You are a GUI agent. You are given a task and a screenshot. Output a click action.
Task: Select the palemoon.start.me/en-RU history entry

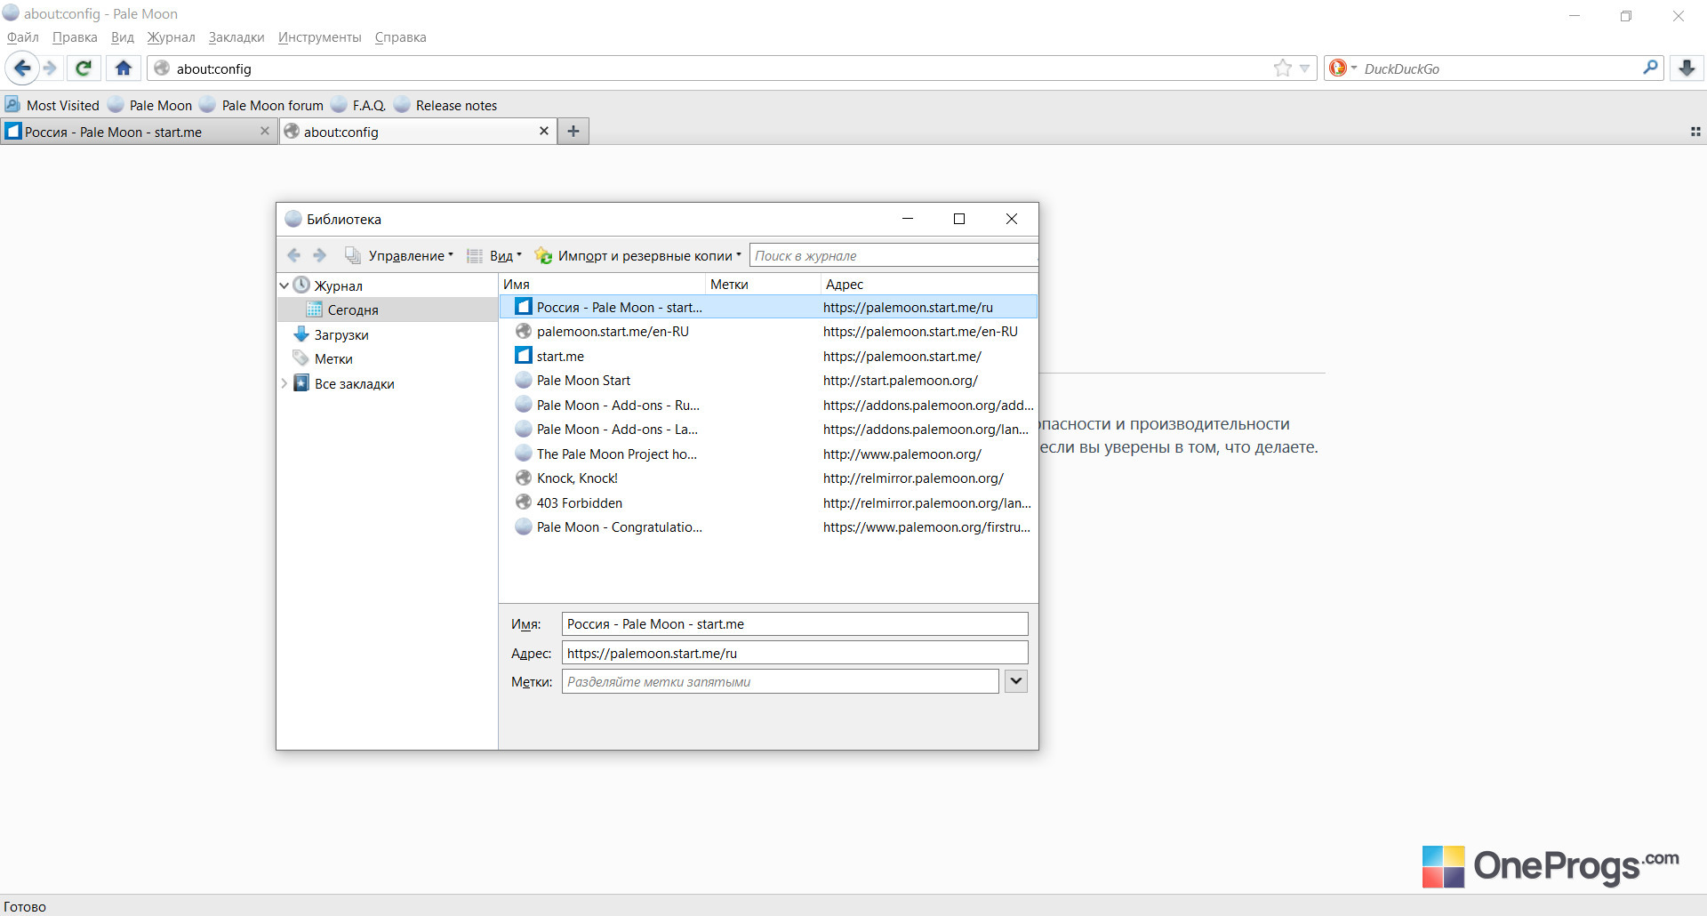click(x=768, y=331)
